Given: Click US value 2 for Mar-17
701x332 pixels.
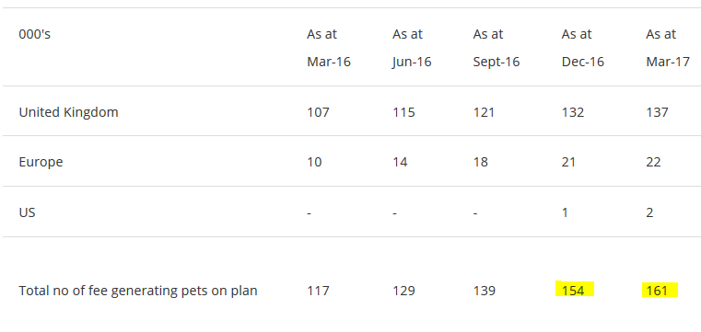Looking at the screenshot, I should [x=649, y=212].
